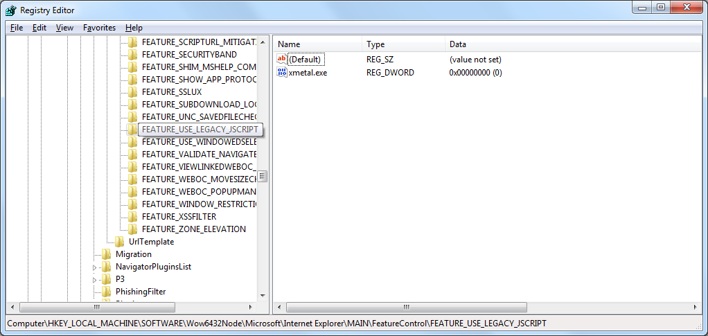Click the FEATURE_USE_WINDOWEDSELE folder icon
The height and width of the screenshot is (336, 708).
click(132, 142)
